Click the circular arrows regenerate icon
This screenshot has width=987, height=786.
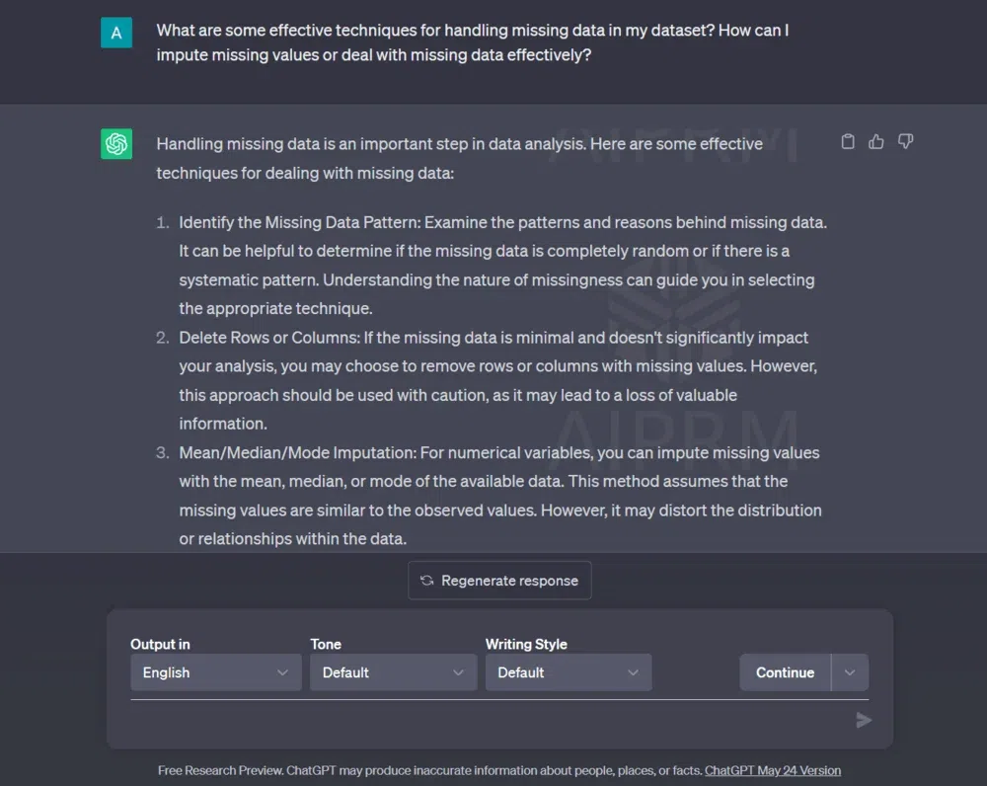[426, 581]
